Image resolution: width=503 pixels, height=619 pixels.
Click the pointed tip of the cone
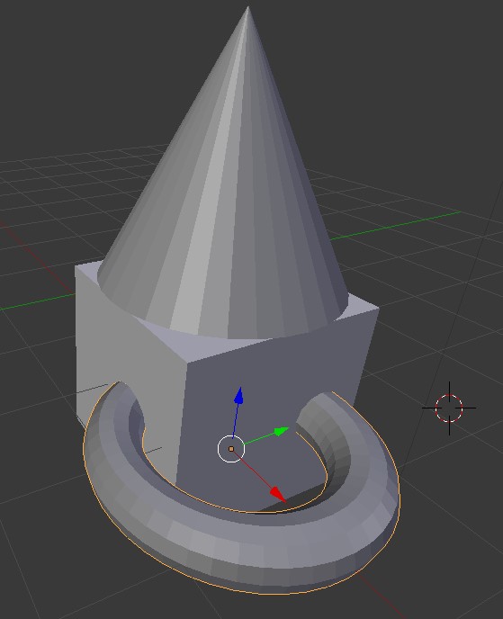coord(247,9)
